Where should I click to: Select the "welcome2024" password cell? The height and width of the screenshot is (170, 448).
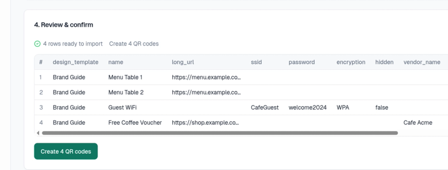[308, 108]
